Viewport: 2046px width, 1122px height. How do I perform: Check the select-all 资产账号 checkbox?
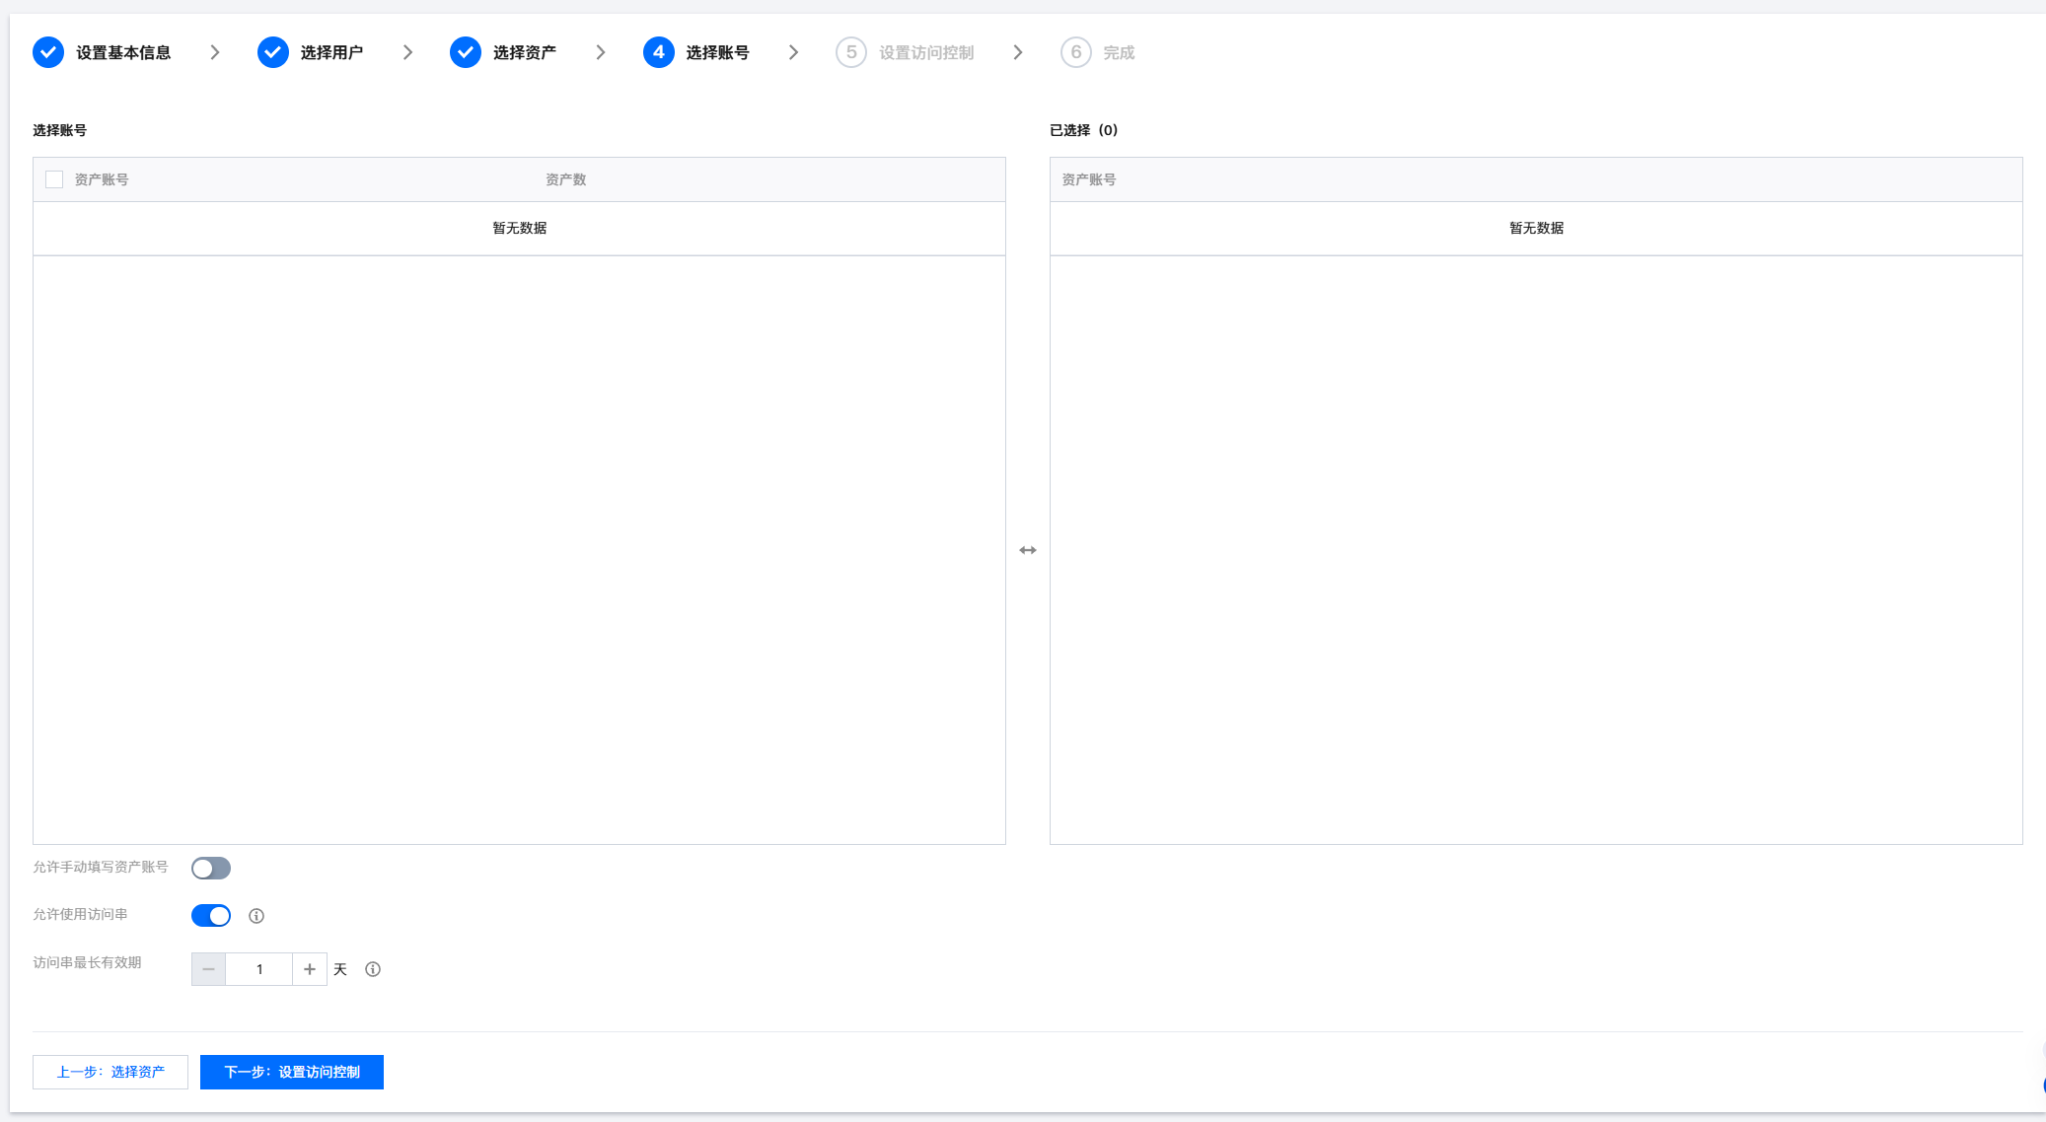point(54,179)
